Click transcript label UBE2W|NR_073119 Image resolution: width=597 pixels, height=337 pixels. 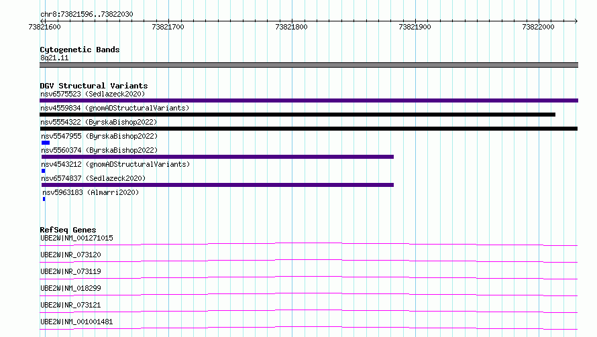pos(70,271)
